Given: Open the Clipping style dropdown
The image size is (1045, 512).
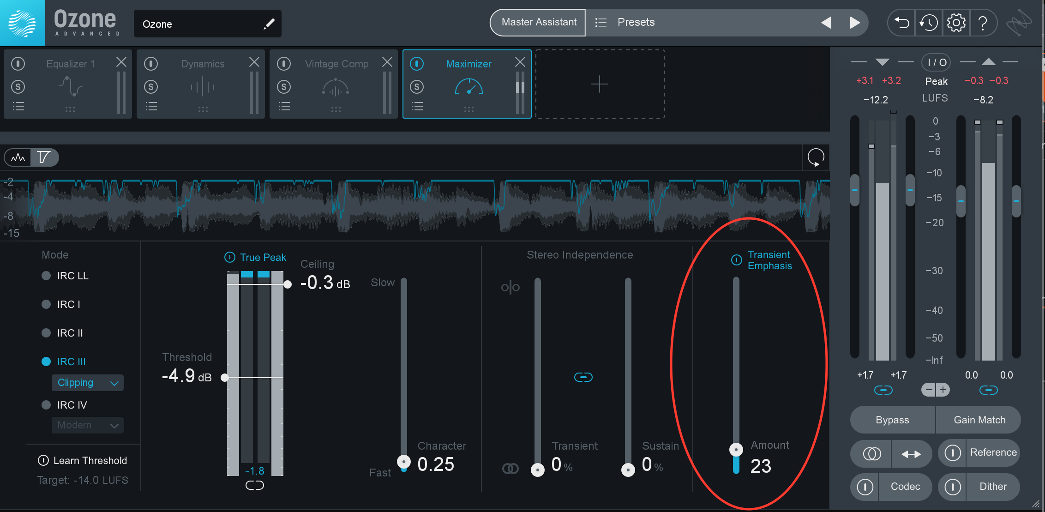Looking at the screenshot, I should click(x=88, y=383).
